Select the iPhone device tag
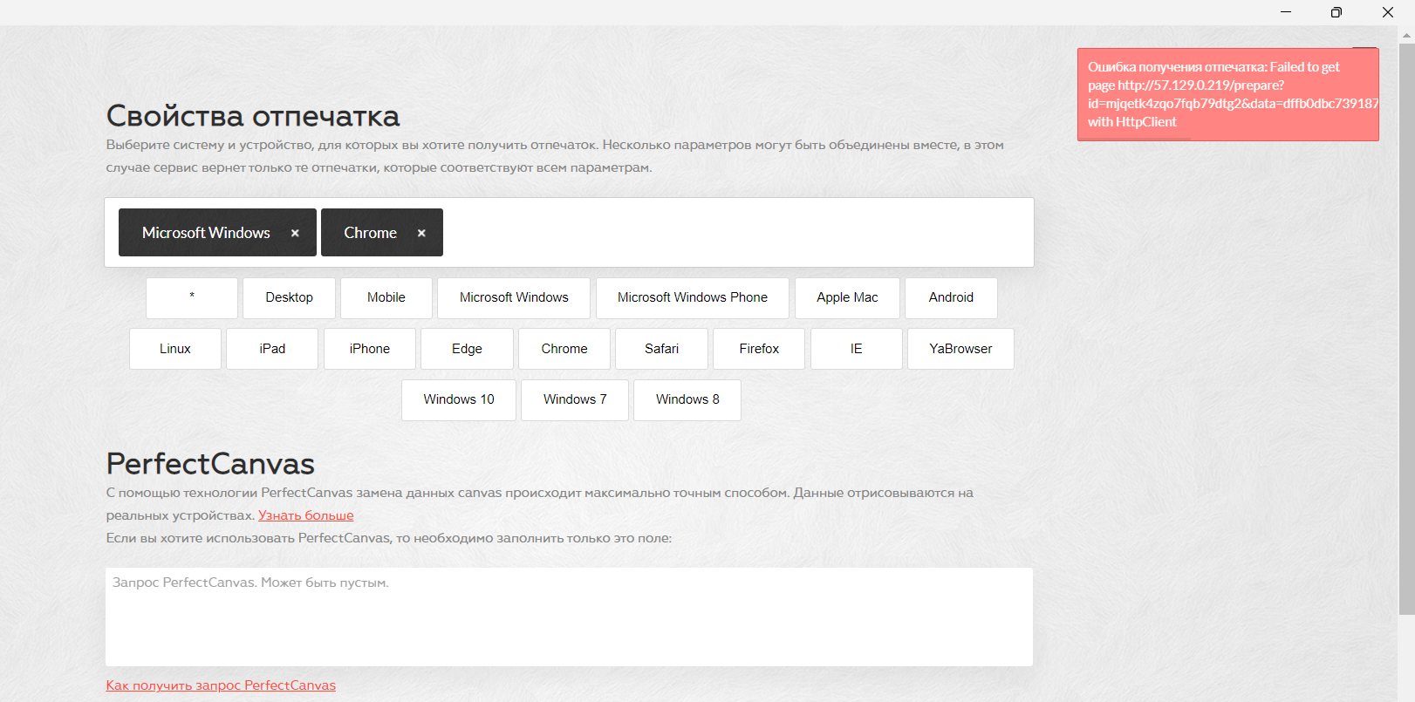The image size is (1415, 702). click(370, 349)
